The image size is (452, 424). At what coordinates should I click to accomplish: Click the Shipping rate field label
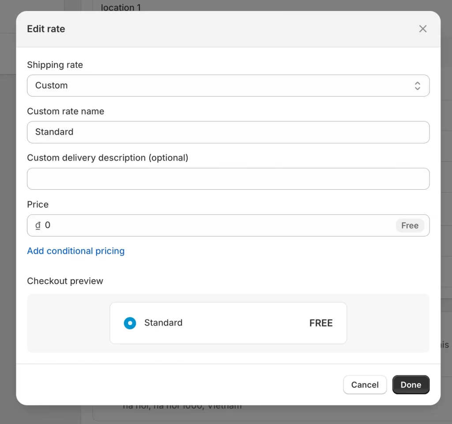pyautogui.click(x=55, y=65)
